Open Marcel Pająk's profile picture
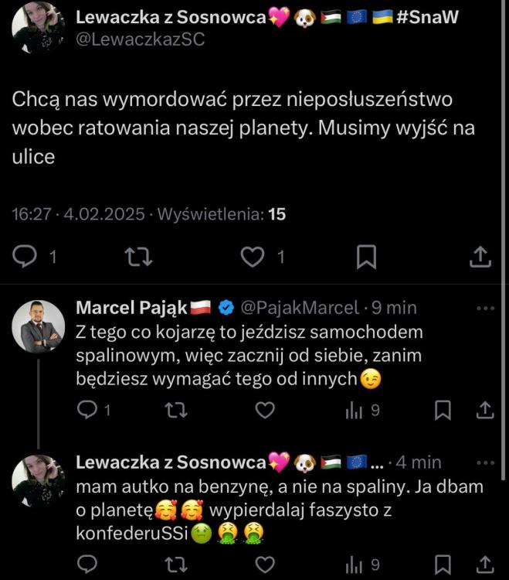Screen dimensions: 509x580 39,326
